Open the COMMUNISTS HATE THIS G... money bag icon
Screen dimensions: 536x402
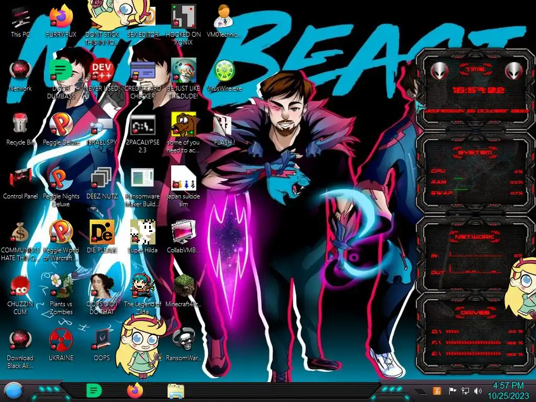tap(20, 241)
